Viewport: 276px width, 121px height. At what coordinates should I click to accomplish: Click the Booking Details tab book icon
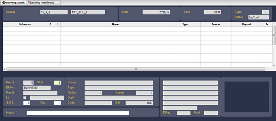point(4,3)
